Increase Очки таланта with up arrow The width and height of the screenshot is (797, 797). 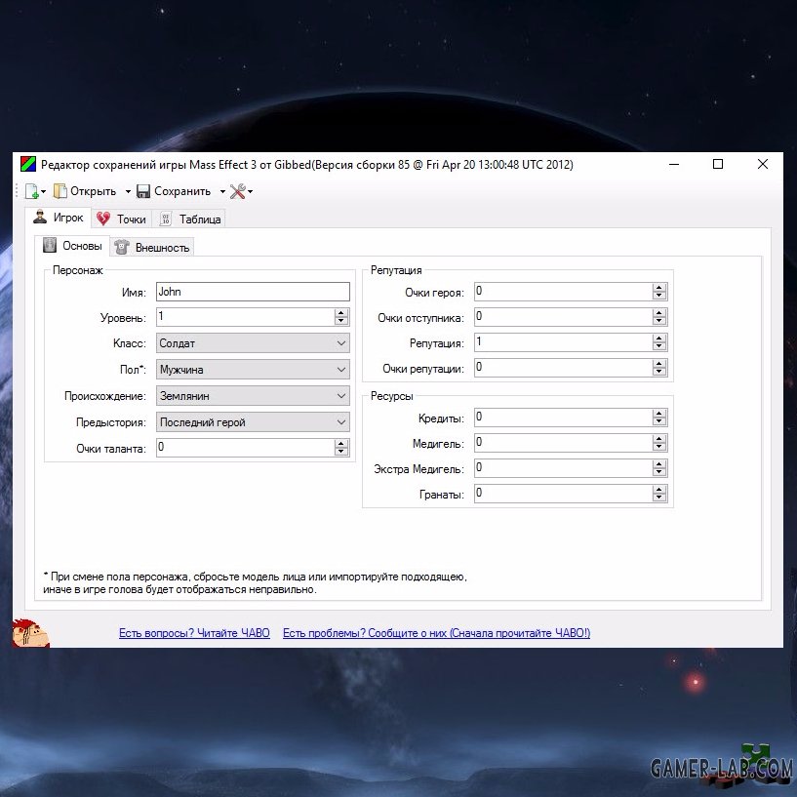pos(341,444)
